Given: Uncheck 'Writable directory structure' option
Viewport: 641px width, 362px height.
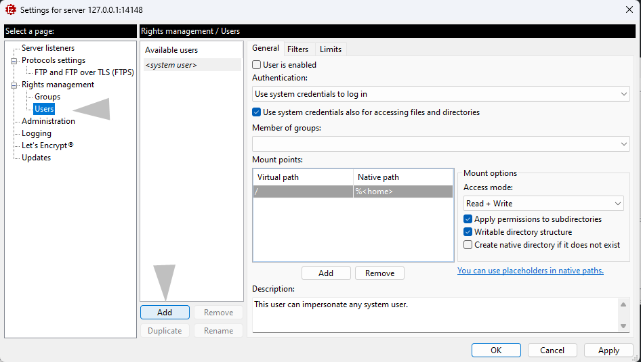Looking at the screenshot, I should [x=468, y=232].
